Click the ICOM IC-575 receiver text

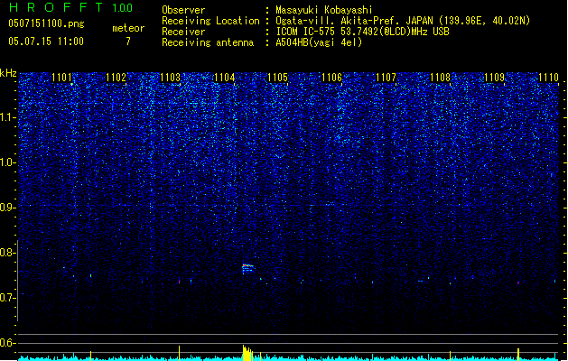[362, 32]
